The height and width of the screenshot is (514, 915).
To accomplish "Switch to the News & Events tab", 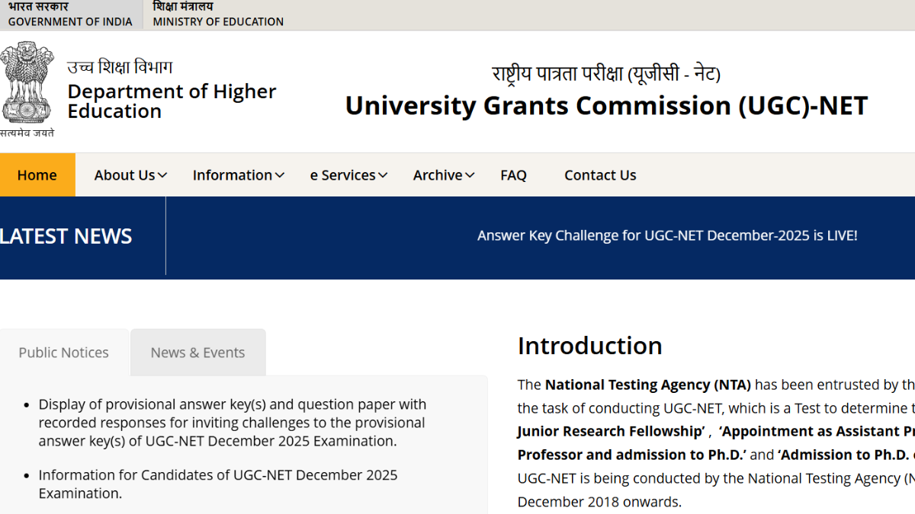I will 197,353.
